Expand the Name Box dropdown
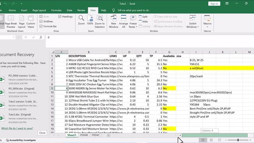 click(x=13, y=37)
